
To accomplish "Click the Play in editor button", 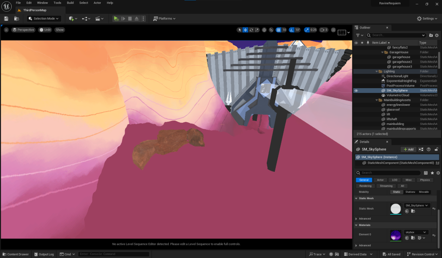I will point(116,19).
